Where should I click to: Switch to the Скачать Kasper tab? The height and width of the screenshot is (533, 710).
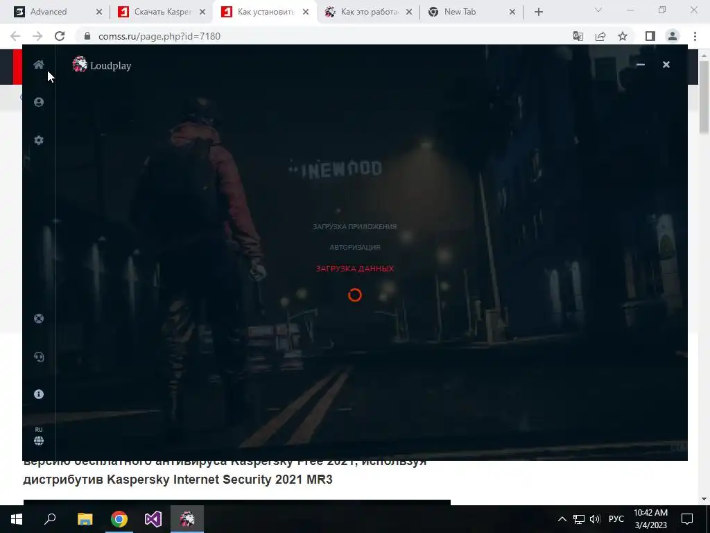160,12
